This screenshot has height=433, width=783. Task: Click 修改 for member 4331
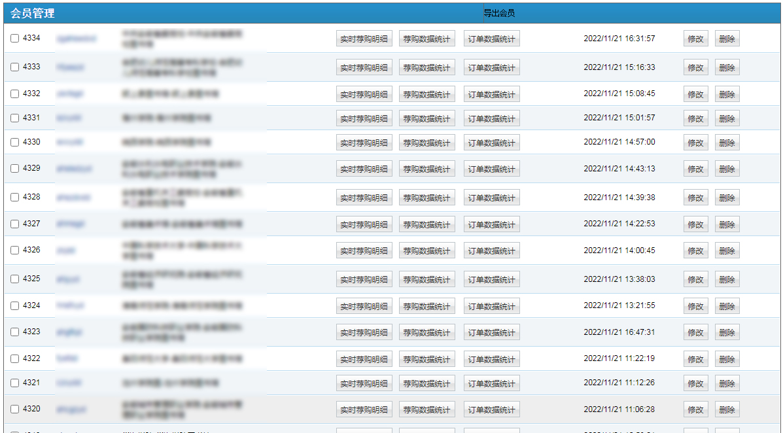pos(695,118)
